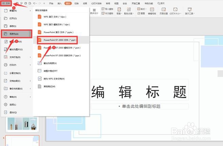223x146 pixels.
Task: Switch to the 幻灯片放映 ribbon tab
Action: coord(97,3)
